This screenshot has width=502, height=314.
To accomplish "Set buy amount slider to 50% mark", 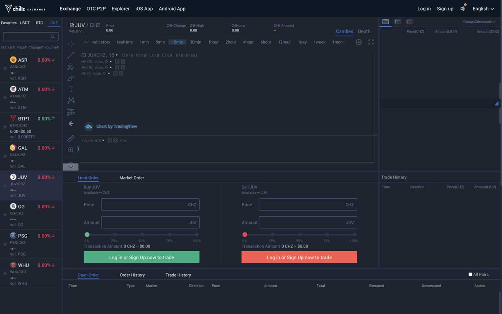I will click(x=142, y=234).
